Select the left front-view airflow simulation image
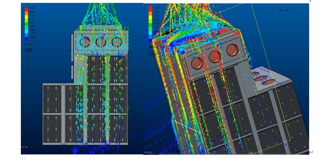330x159 pixels. point(82,78)
